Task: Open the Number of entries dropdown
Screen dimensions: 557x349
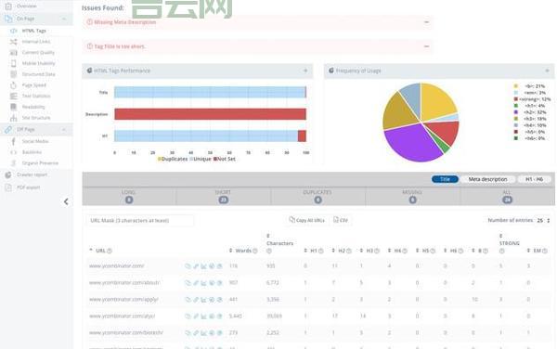Action: tap(543, 221)
